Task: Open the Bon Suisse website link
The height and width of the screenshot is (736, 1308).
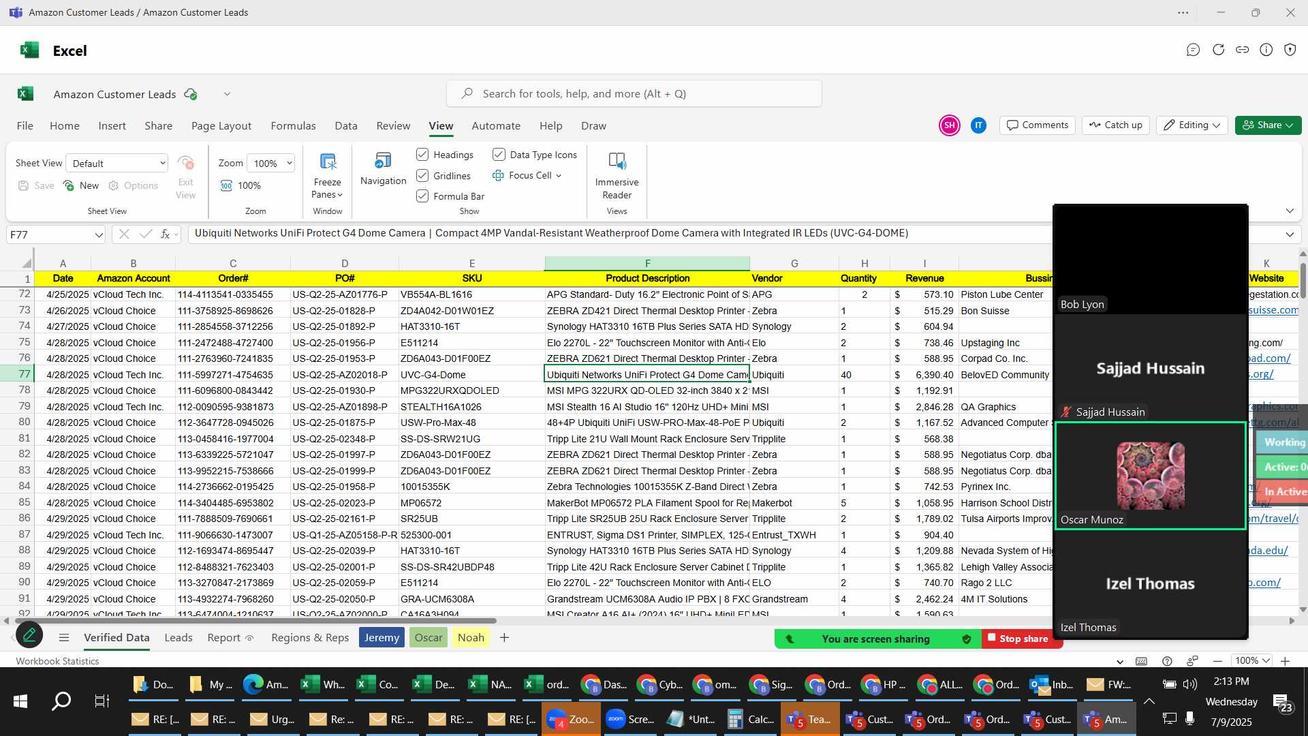Action: 1273,310
